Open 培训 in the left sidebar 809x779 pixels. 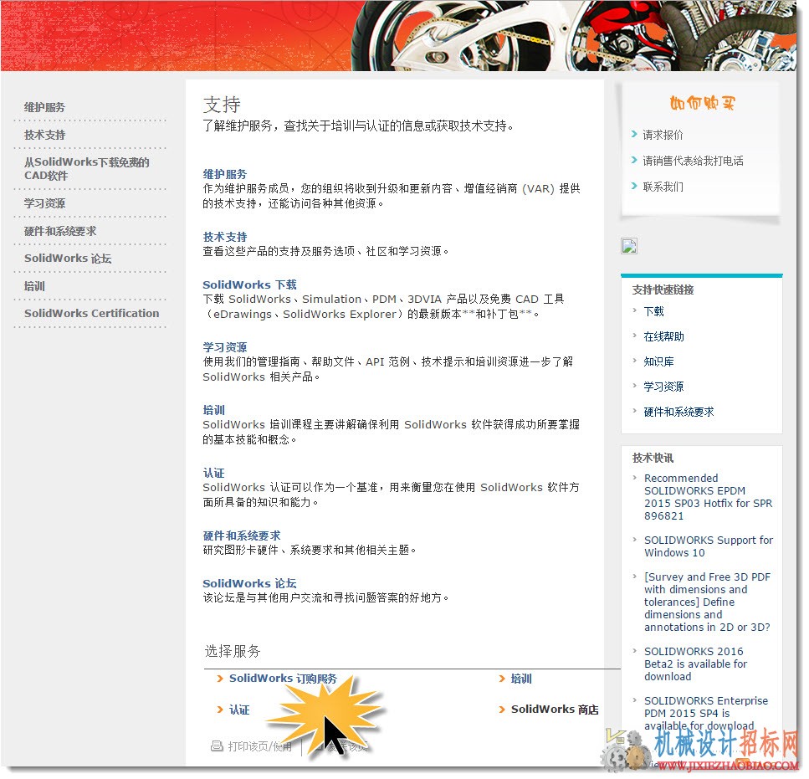pos(34,286)
